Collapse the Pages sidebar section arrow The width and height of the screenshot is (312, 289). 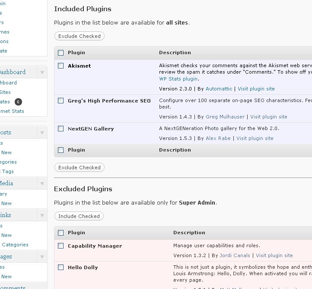(42, 257)
